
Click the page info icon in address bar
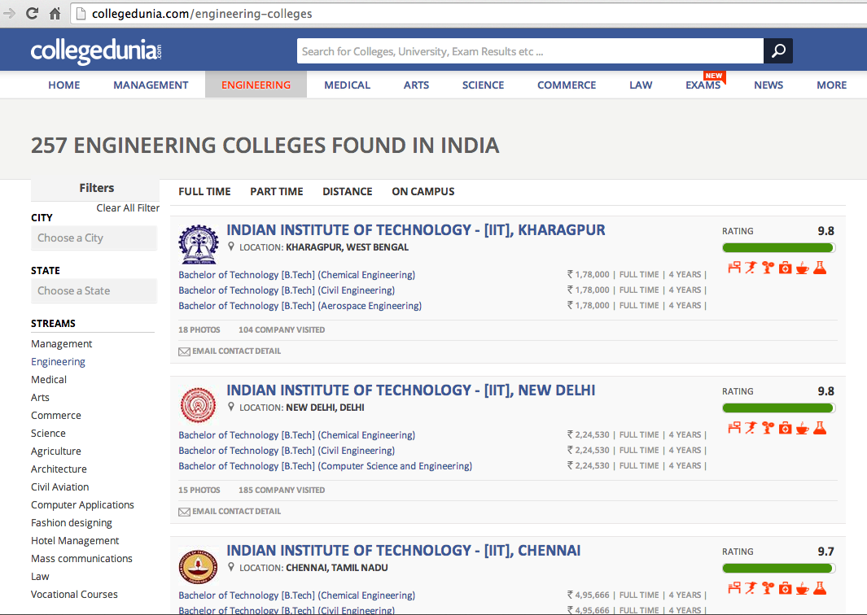point(81,13)
